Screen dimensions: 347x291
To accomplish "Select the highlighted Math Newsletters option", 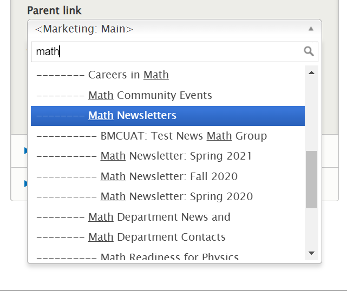I will [x=132, y=116].
